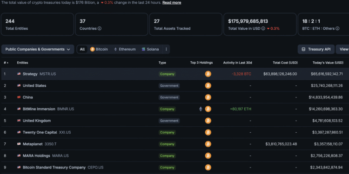Open Strategy entity link
Screen dimensions: 349x174
pos(30,74)
